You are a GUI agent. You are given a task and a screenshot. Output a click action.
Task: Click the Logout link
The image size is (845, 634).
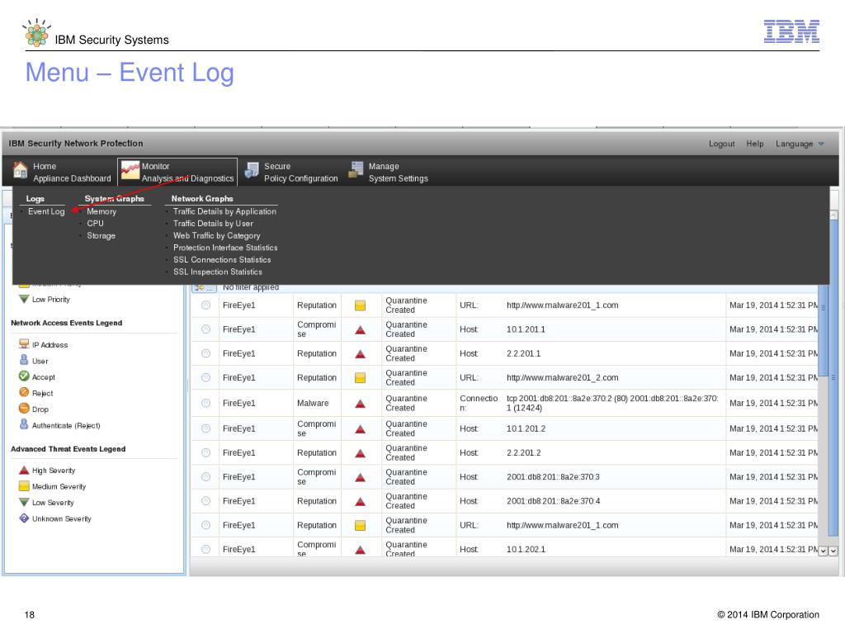click(721, 144)
